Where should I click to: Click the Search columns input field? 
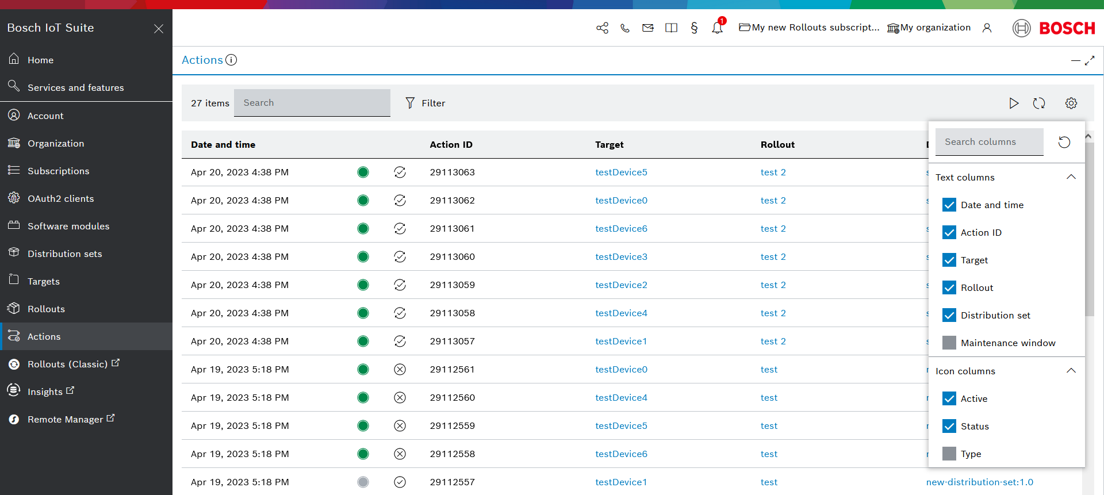[x=989, y=142]
